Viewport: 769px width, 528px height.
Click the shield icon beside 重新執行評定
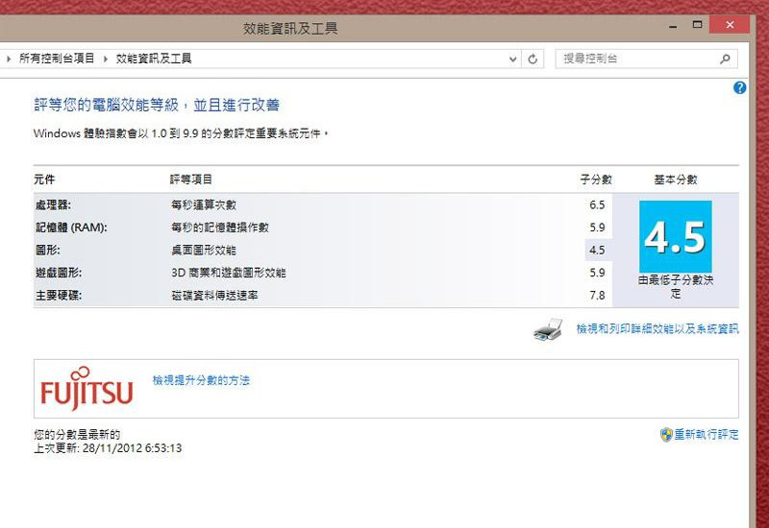pos(665,435)
